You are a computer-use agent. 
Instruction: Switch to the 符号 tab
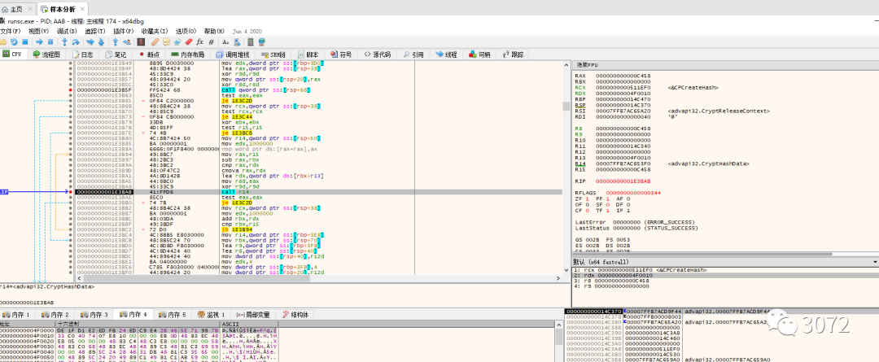coord(341,55)
